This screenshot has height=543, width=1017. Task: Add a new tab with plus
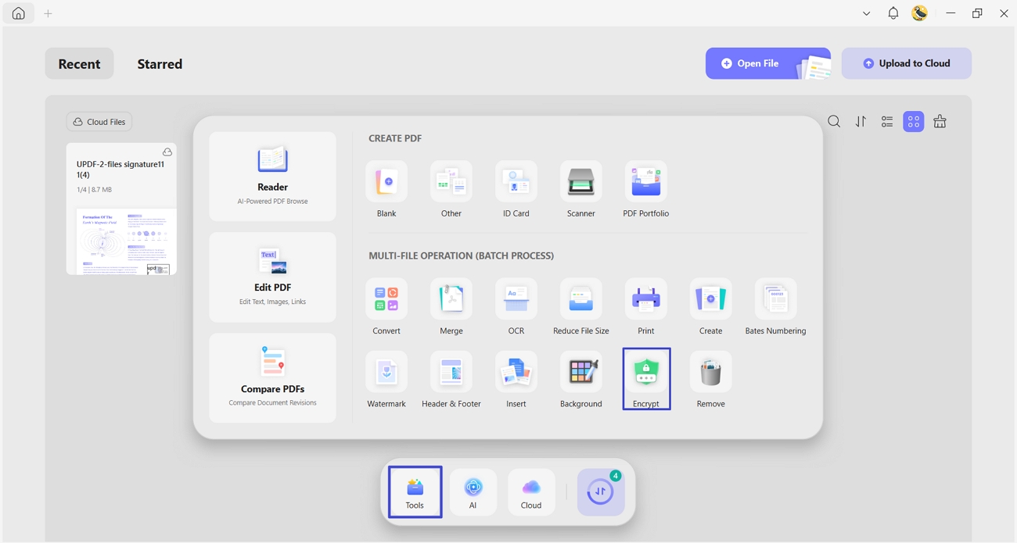(48, 13)
